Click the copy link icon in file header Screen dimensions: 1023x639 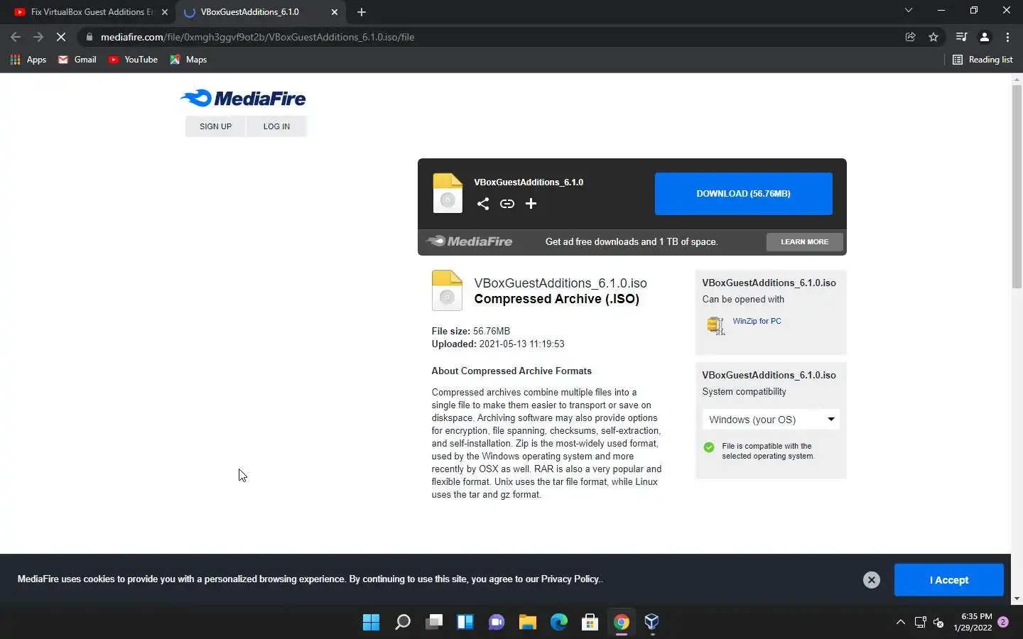tap(507, 204)
